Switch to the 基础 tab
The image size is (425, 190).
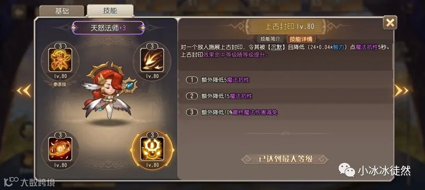[x=62, y=11]
